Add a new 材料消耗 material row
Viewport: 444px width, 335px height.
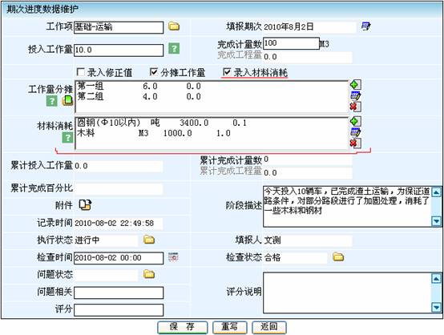pos(355,121)
